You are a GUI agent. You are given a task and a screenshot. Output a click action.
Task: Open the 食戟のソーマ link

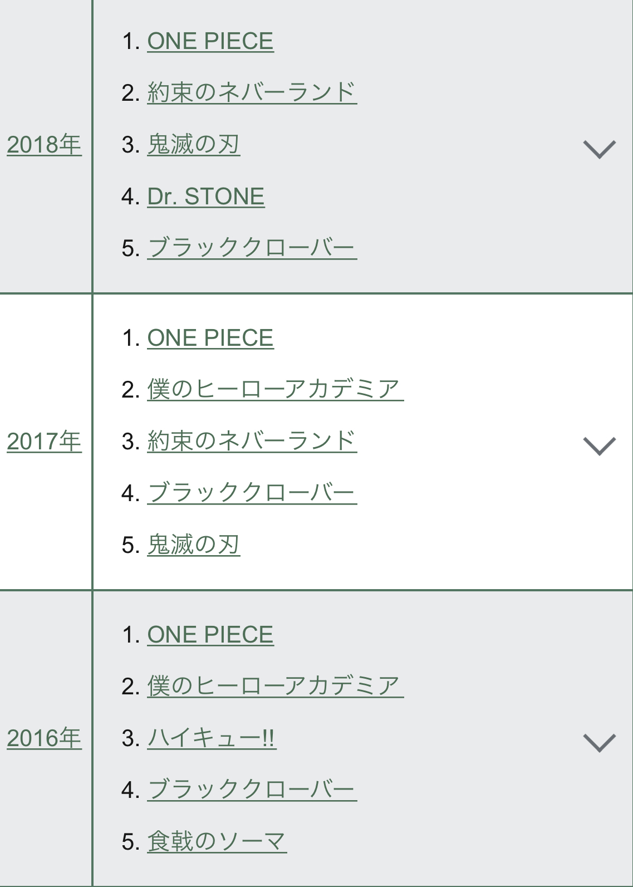click(x=217, y=841)
